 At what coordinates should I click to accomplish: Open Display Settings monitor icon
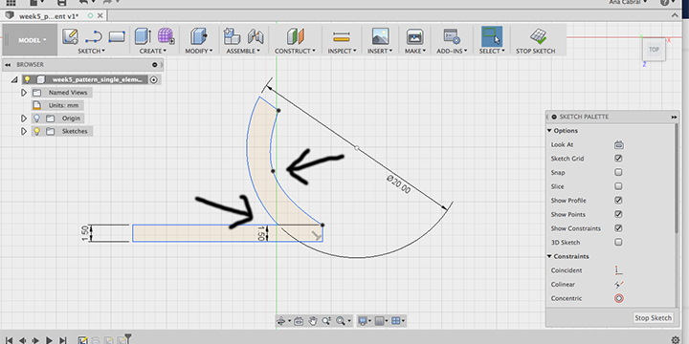point(363,321)
